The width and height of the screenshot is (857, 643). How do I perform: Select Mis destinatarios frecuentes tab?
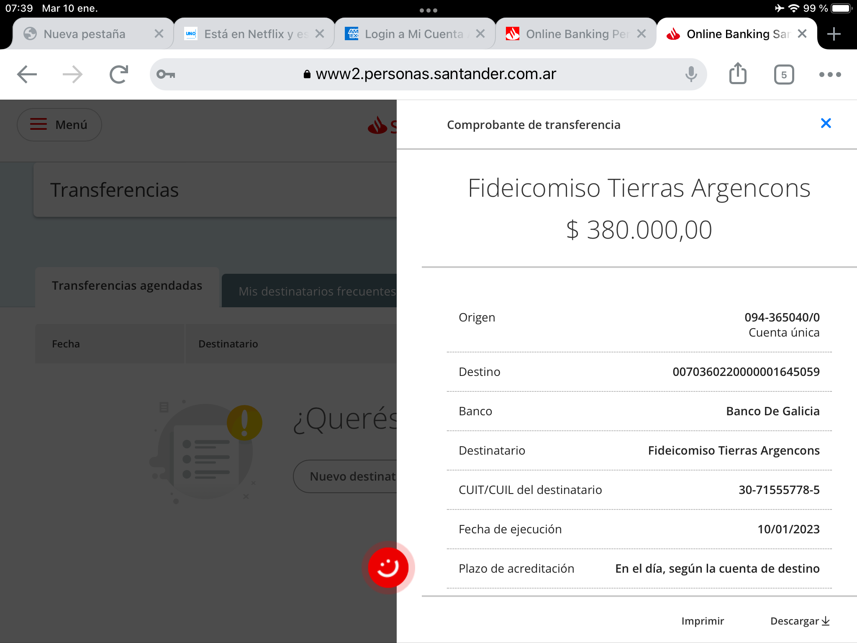coord(309,291)
